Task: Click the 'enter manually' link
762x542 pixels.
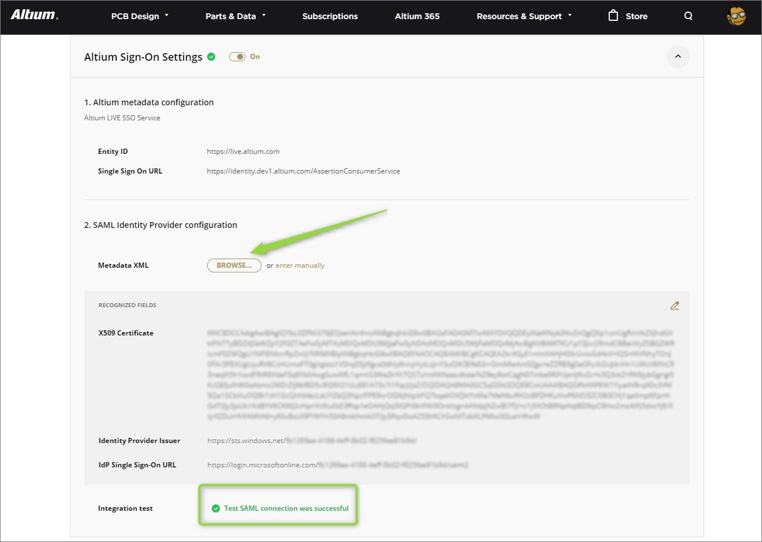Action: tap(300, 266)
